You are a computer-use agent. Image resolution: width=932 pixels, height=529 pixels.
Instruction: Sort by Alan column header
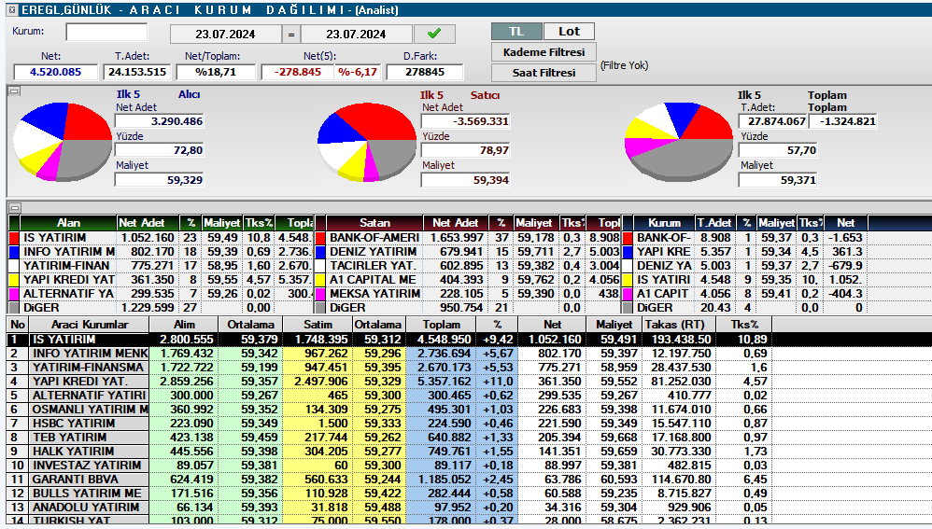[68, 223]
